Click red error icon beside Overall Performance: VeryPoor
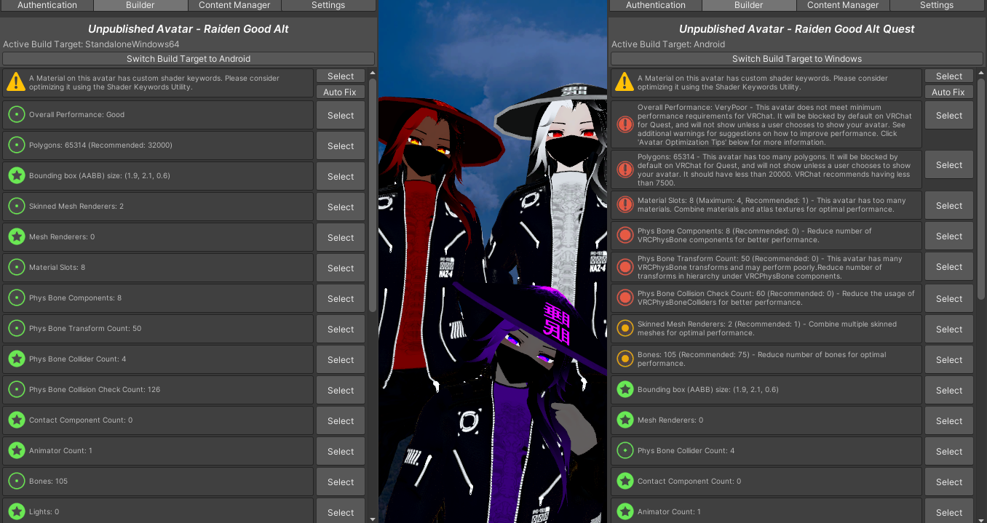This screenshot has width=987, height=523. (x=625, y=124)
